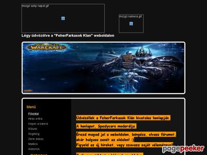Click the yellow Menü heading
Viewport: 207px width, 155px height.
pyautogui.click(x=31, y=107)
